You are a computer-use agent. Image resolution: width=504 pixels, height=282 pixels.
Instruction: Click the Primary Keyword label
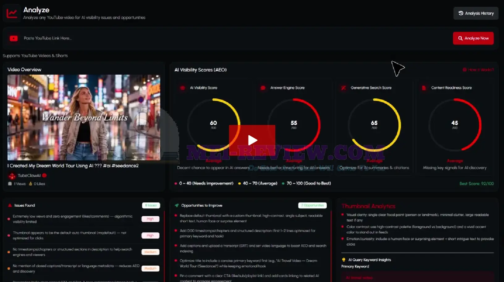point(355,267)
